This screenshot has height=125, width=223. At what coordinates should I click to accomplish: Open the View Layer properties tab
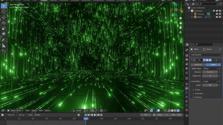point(187,64)
